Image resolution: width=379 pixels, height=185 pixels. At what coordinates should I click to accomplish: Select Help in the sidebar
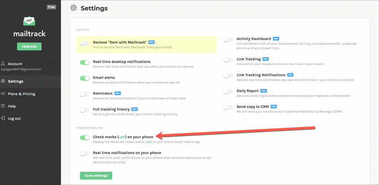[12, 106]
